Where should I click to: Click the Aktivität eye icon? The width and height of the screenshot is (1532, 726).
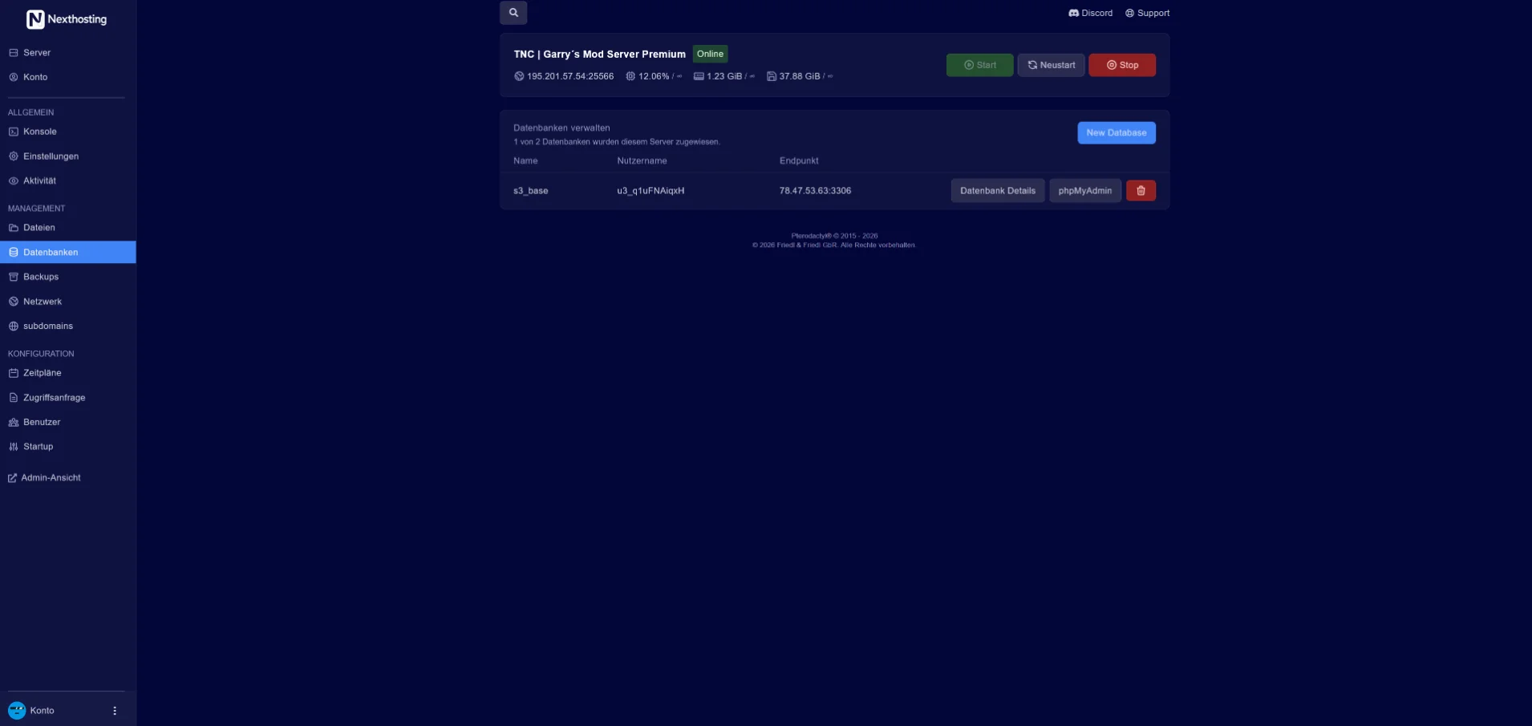[x=14, y=181]
